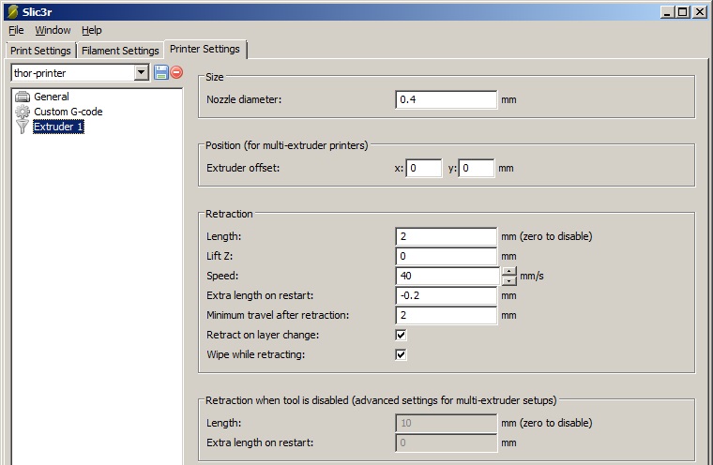Increase retraction Speed with up arrow
Image resolution: width=713 pixels, height=465 pixels.
pos(508,271)
